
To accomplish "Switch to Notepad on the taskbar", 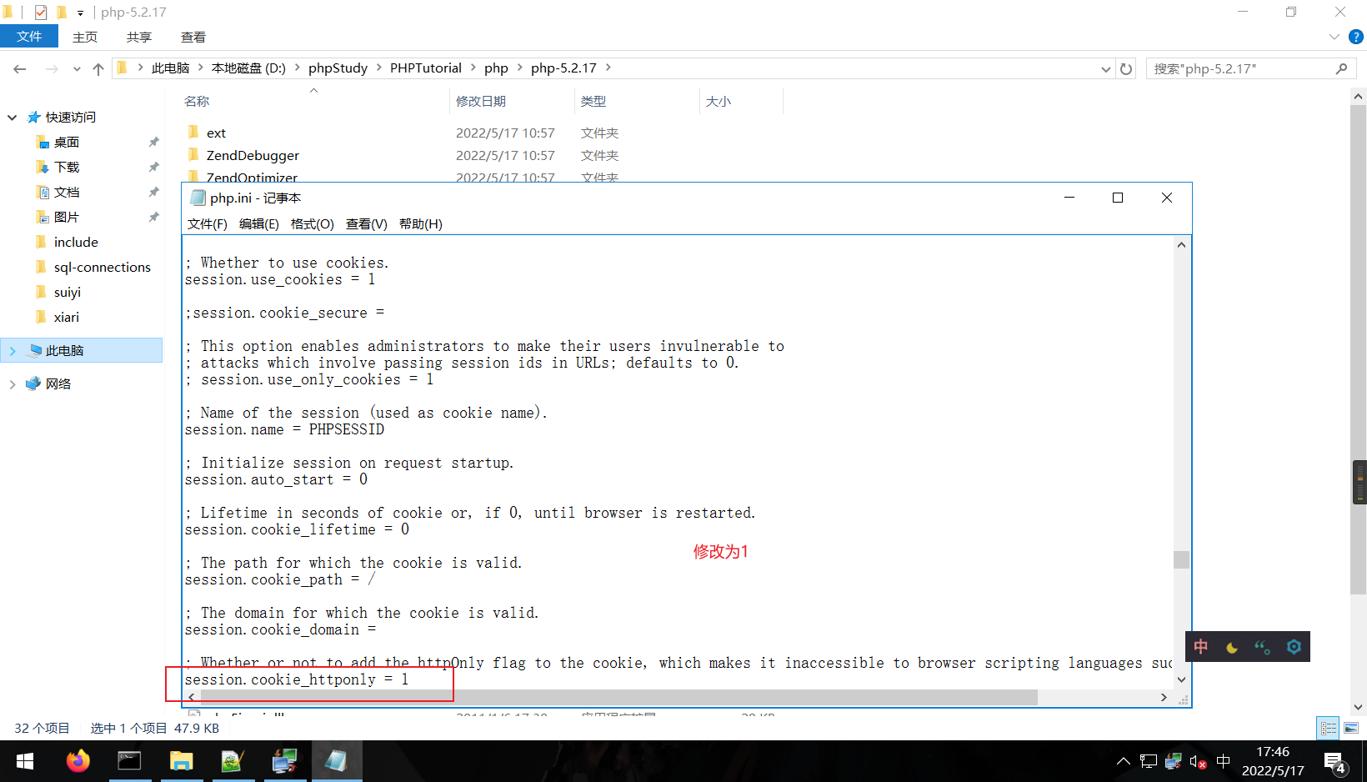I will (x=337, y=761).
